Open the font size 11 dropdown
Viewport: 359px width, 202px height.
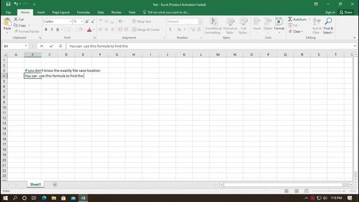(x=82, y=21)
